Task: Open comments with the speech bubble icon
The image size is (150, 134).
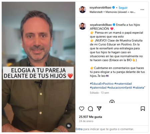Action: click(90, 109)
